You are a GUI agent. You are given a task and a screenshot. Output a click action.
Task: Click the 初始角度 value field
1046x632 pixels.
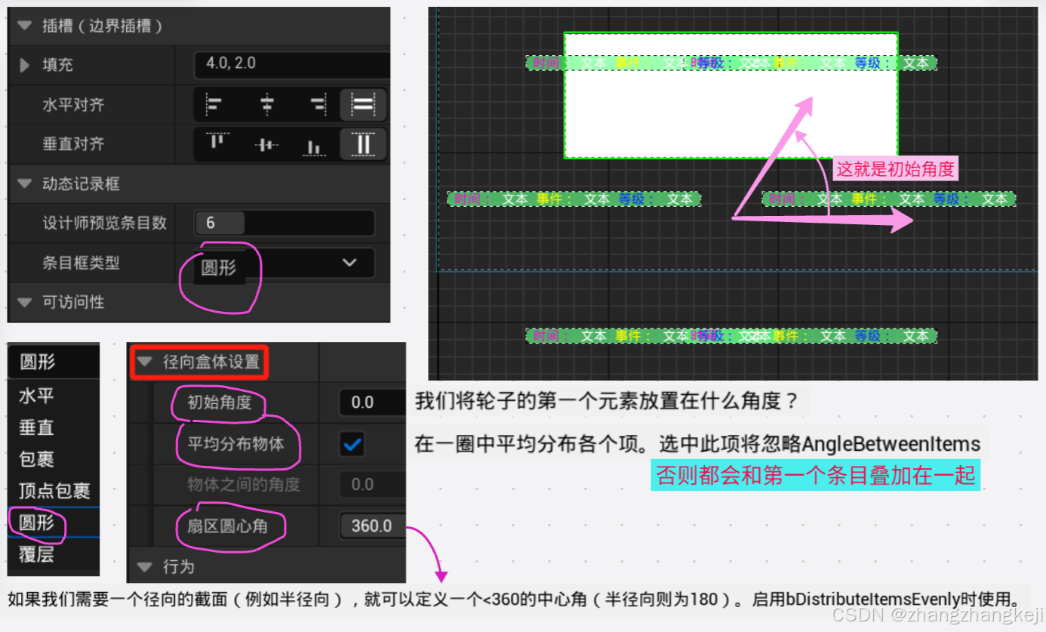tap(368, 402)
